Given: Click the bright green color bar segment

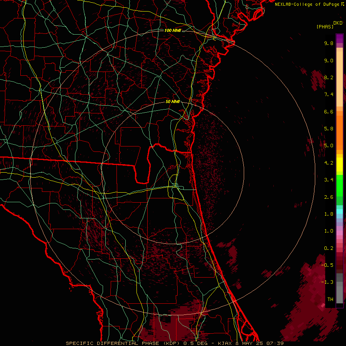Looking at the screenshot, I should pos(339,186).
